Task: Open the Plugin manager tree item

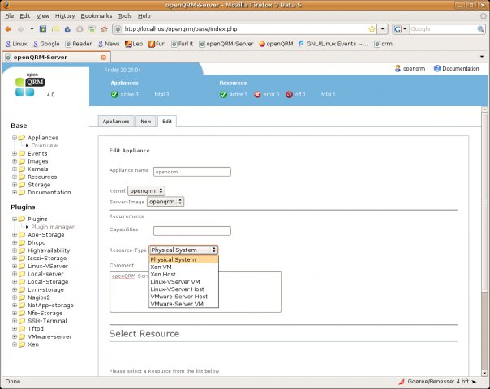Action: point(53,227)
